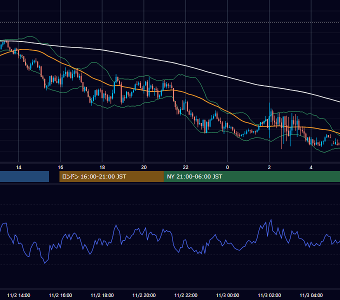This screenshot has width=340, height=300.
Task: Click the 11/3 04:00 time label
Action: coord(311,295)
